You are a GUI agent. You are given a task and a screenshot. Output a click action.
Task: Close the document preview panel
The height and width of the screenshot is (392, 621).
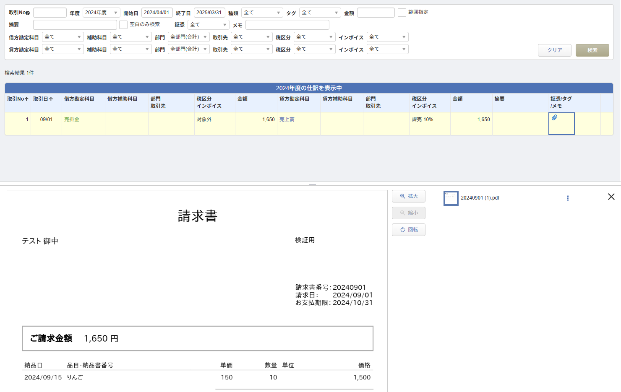coord(611,197)
